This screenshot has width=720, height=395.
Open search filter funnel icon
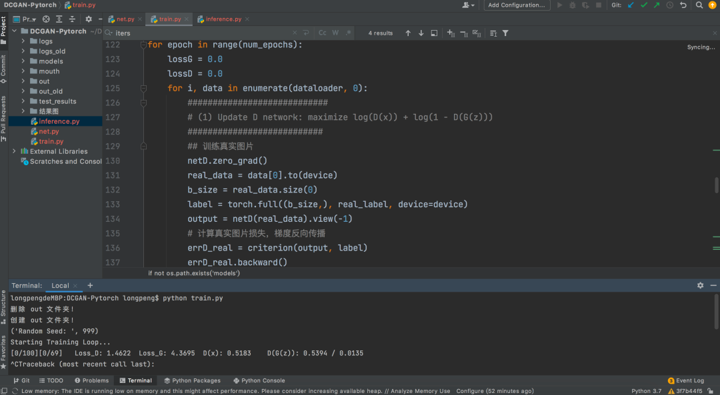coord(505,33)
